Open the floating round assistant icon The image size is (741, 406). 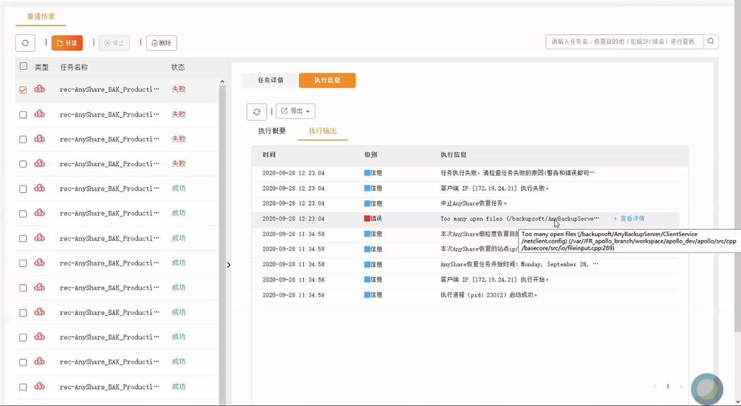[707, 389]
